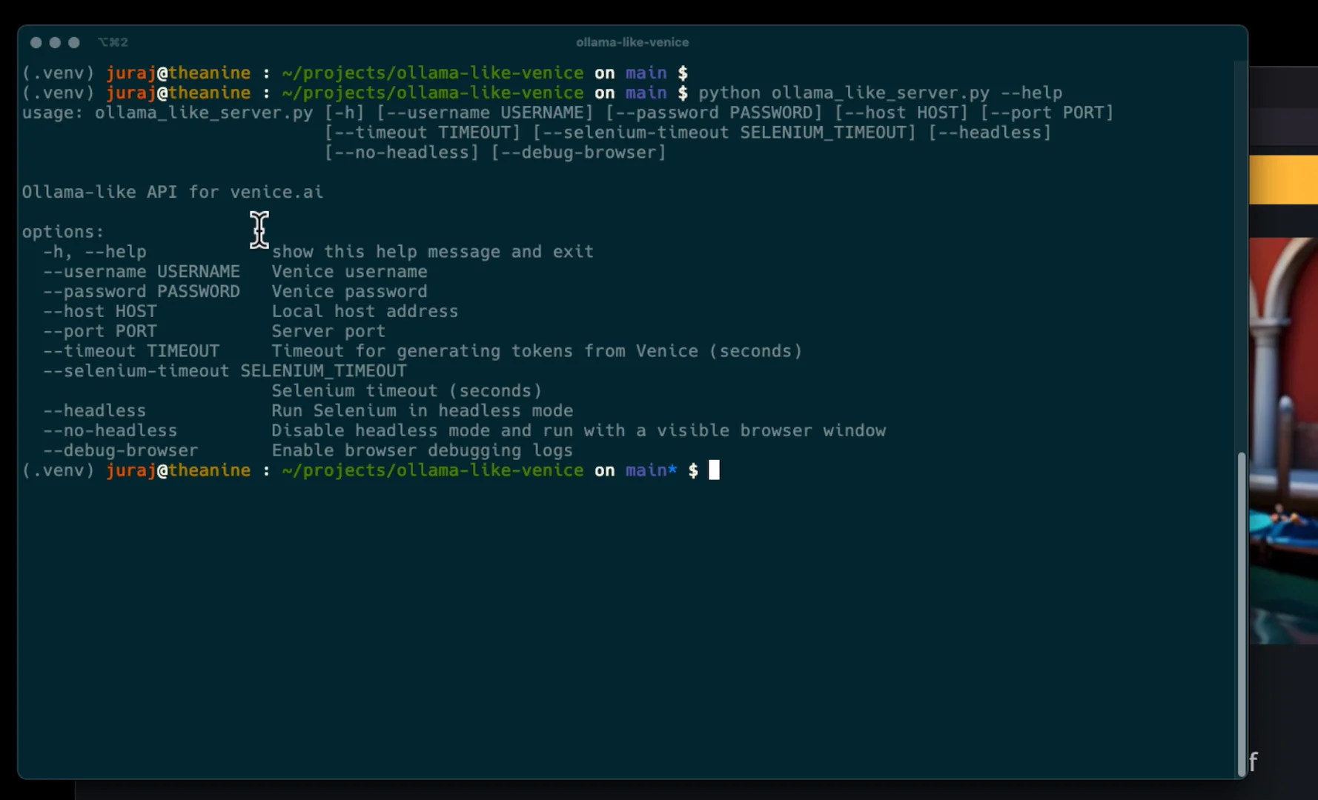This screenshot has width=1318, height=800.
Task: Click the typed command ollama_like_server.py --help
Action: pos(880,93)
